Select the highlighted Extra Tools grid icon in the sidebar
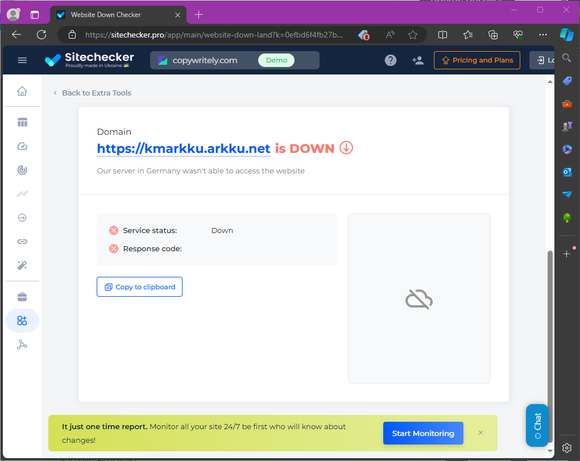This screenshot has height=461, width=580. [x=22, y=321]
